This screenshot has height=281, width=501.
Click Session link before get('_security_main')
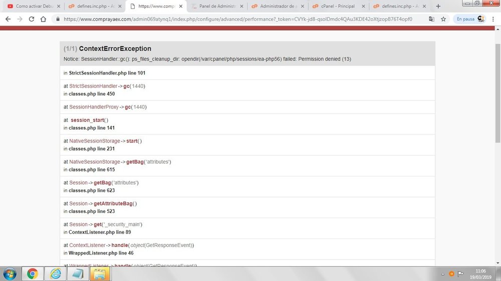tap(78, 224)
